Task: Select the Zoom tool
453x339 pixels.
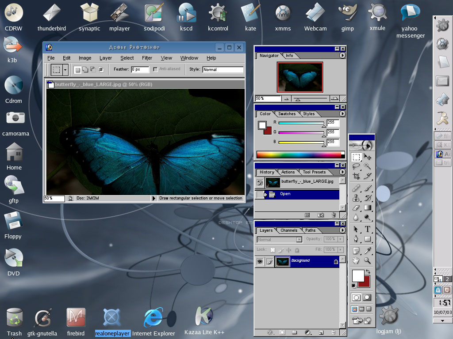Action: pos(368,260)
